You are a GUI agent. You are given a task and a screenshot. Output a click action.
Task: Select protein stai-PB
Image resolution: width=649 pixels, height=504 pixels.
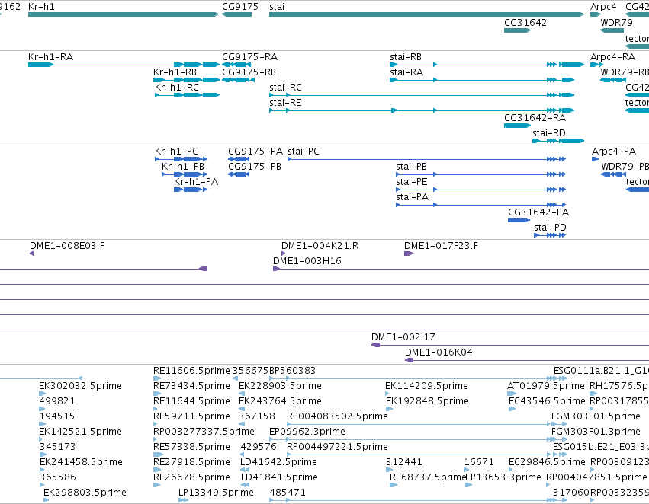pyautogui.click(x=481, y=174)
